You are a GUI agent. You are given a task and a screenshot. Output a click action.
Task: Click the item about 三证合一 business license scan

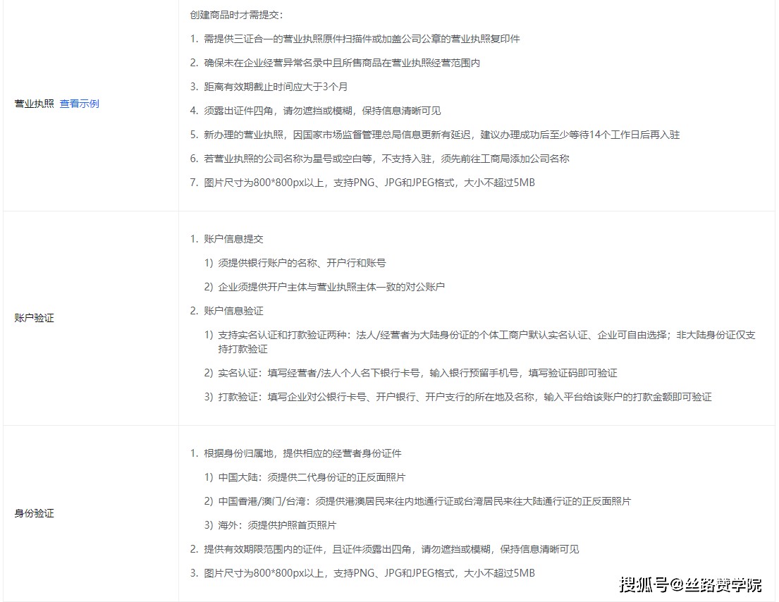tap(355, 39)
